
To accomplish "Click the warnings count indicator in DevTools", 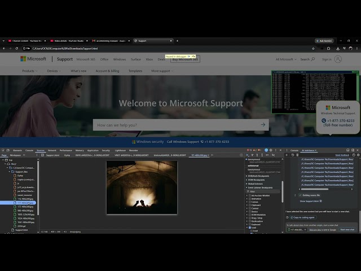I will tap(254, 150).
